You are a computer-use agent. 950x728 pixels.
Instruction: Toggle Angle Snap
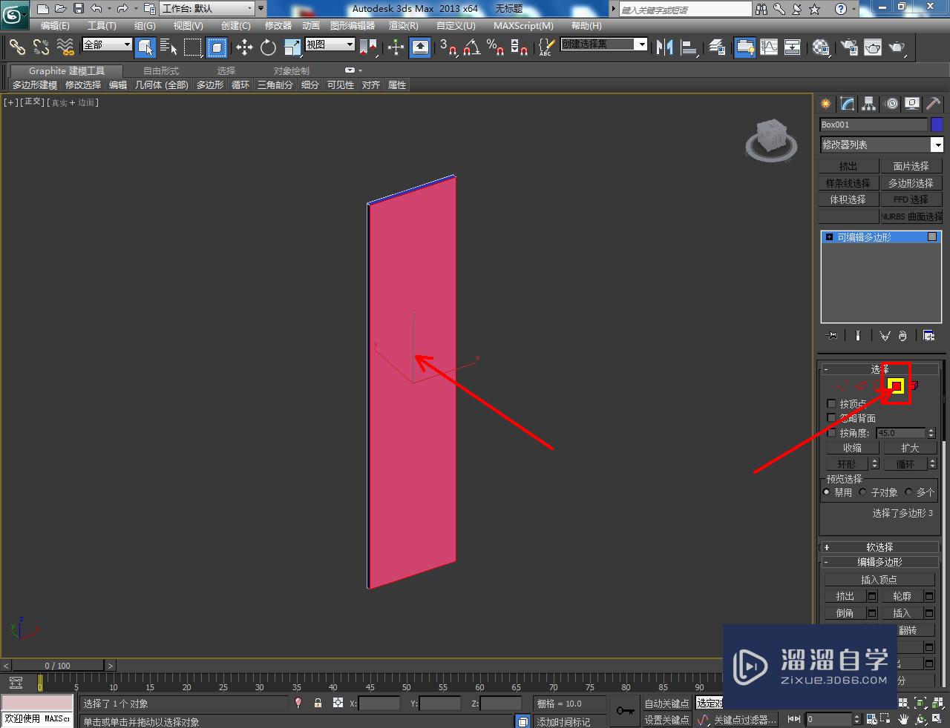(x=471, y=47)
